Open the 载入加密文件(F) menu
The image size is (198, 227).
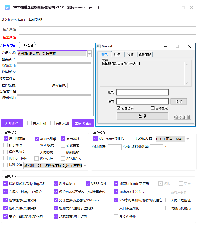point(13,20)
